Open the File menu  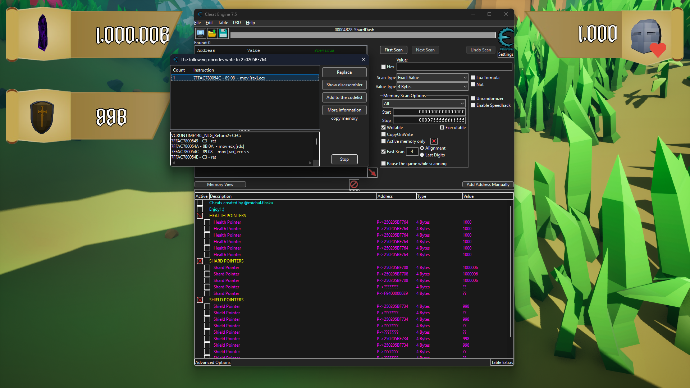tap(197, 23)
